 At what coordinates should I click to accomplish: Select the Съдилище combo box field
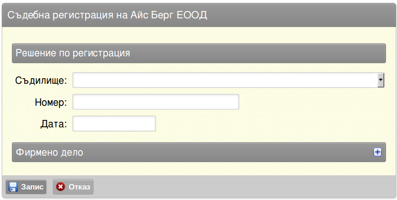(228, 80)
